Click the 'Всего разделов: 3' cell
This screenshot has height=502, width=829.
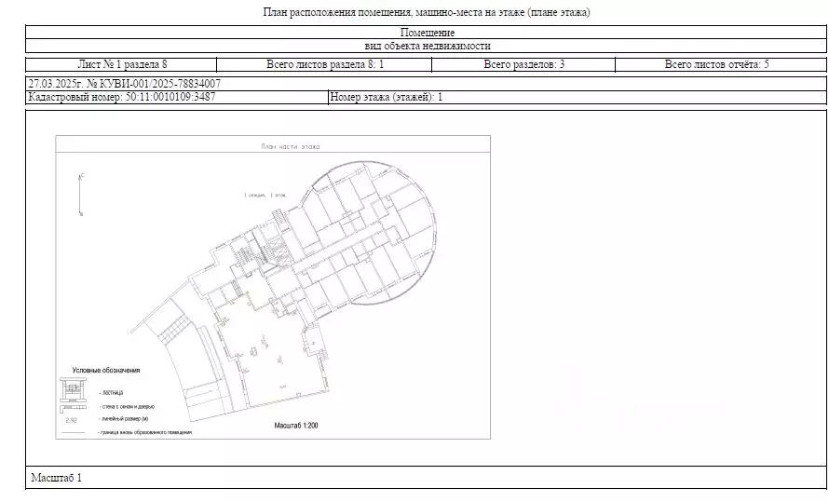click(x=524, y=64)
